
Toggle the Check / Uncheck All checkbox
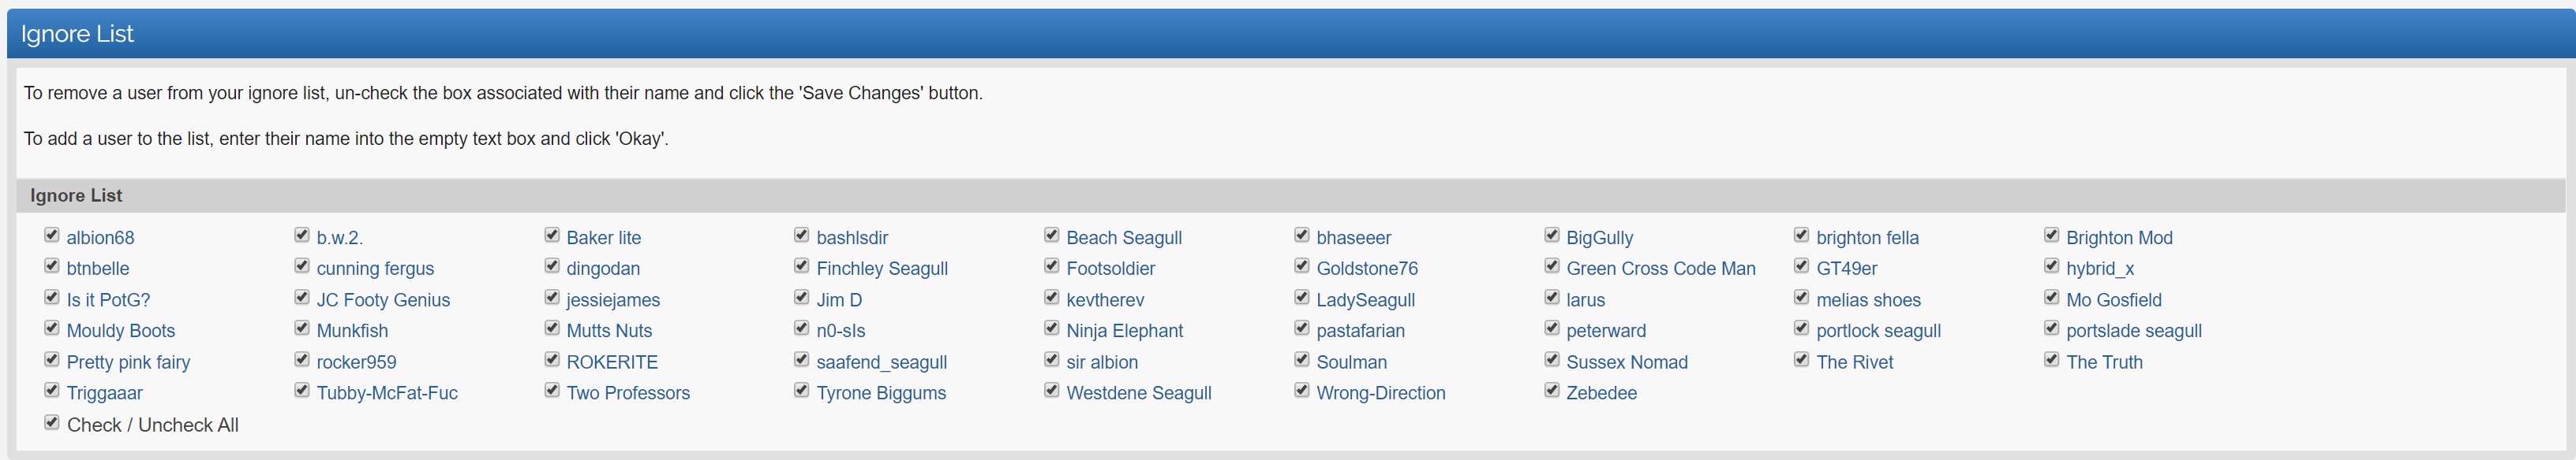[x=52, y=423]
